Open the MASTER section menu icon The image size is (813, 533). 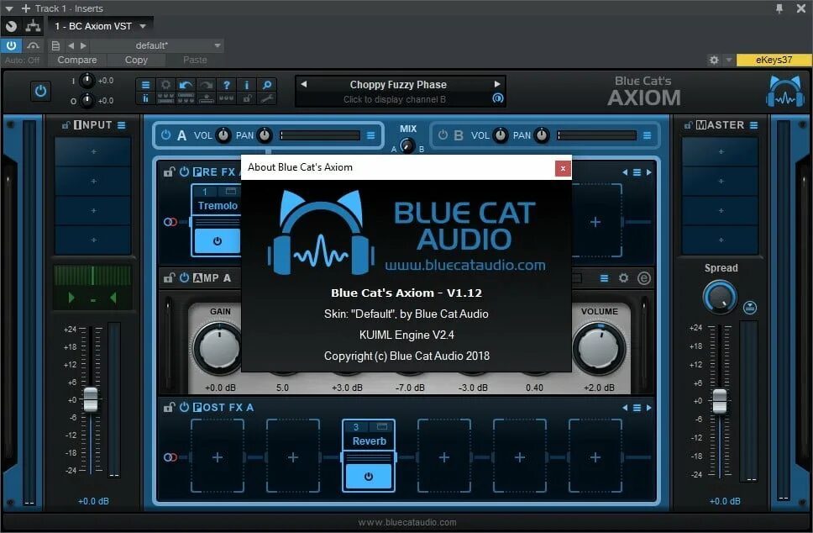[x=754, y=125]
